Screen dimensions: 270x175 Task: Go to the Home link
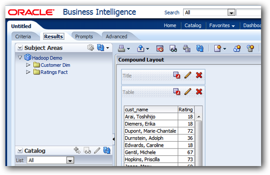[x=170, y=26]
